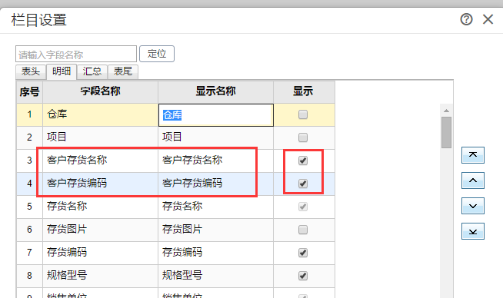The width and height of the screenshot is (503, 298).
Task: Switch to the 明细 tab
Action: [x=62, y=71]
